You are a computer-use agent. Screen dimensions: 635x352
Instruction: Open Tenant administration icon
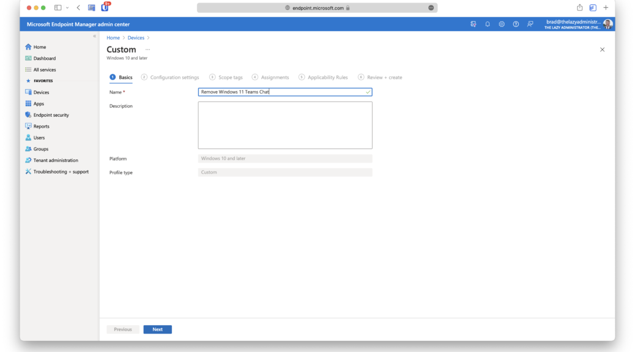pyautogui.click(x=28, y=160)
